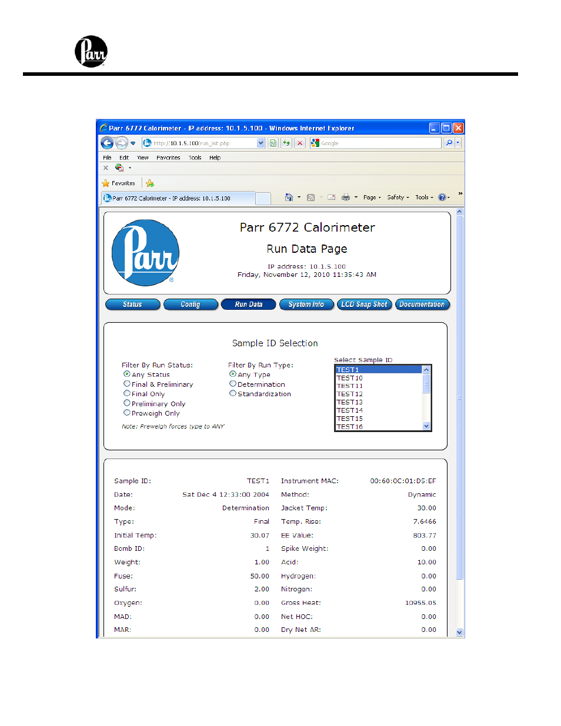Open the View menu
561x726 pixels.
143,158
